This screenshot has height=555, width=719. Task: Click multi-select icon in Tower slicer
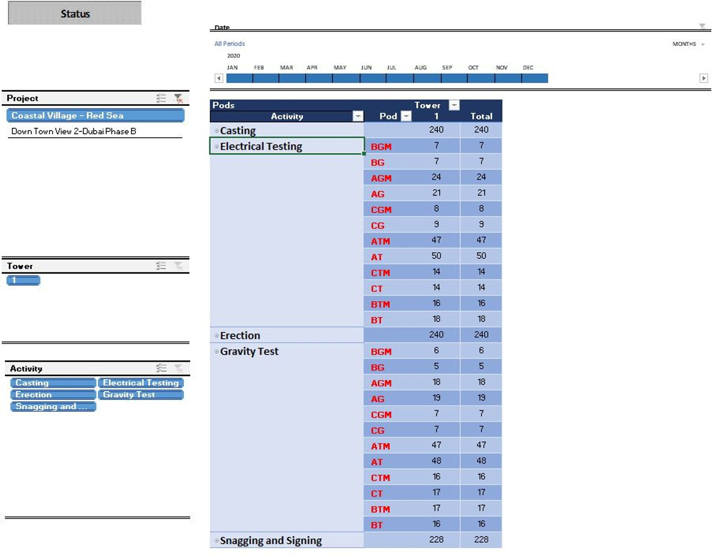[x=161, y=266]
